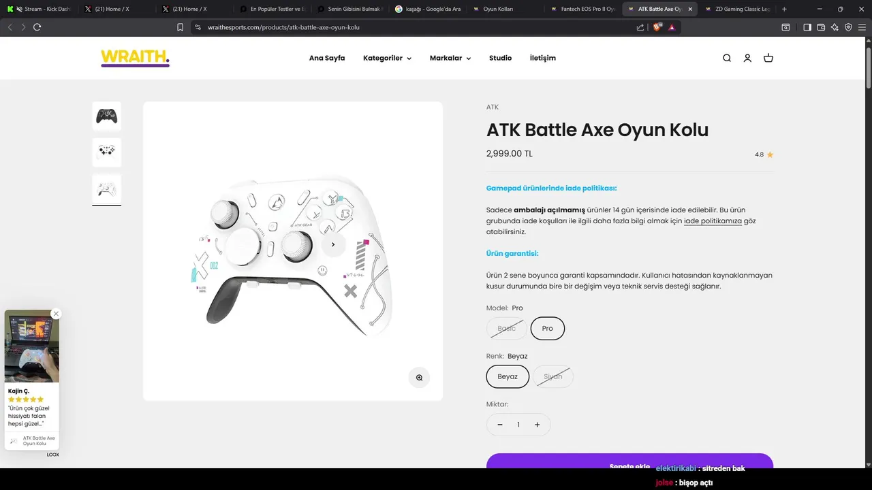This screenshot has width=872, height=490.
Task: Open the Brave Shields lion icon
Action: click(658, 27)
